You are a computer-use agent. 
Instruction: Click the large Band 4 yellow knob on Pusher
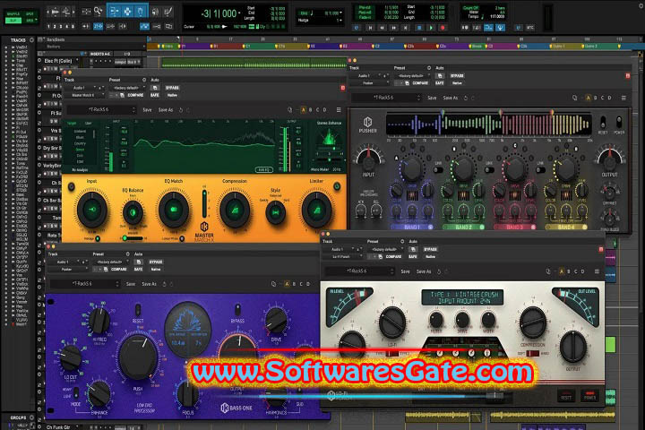click(x=566, y=168)
